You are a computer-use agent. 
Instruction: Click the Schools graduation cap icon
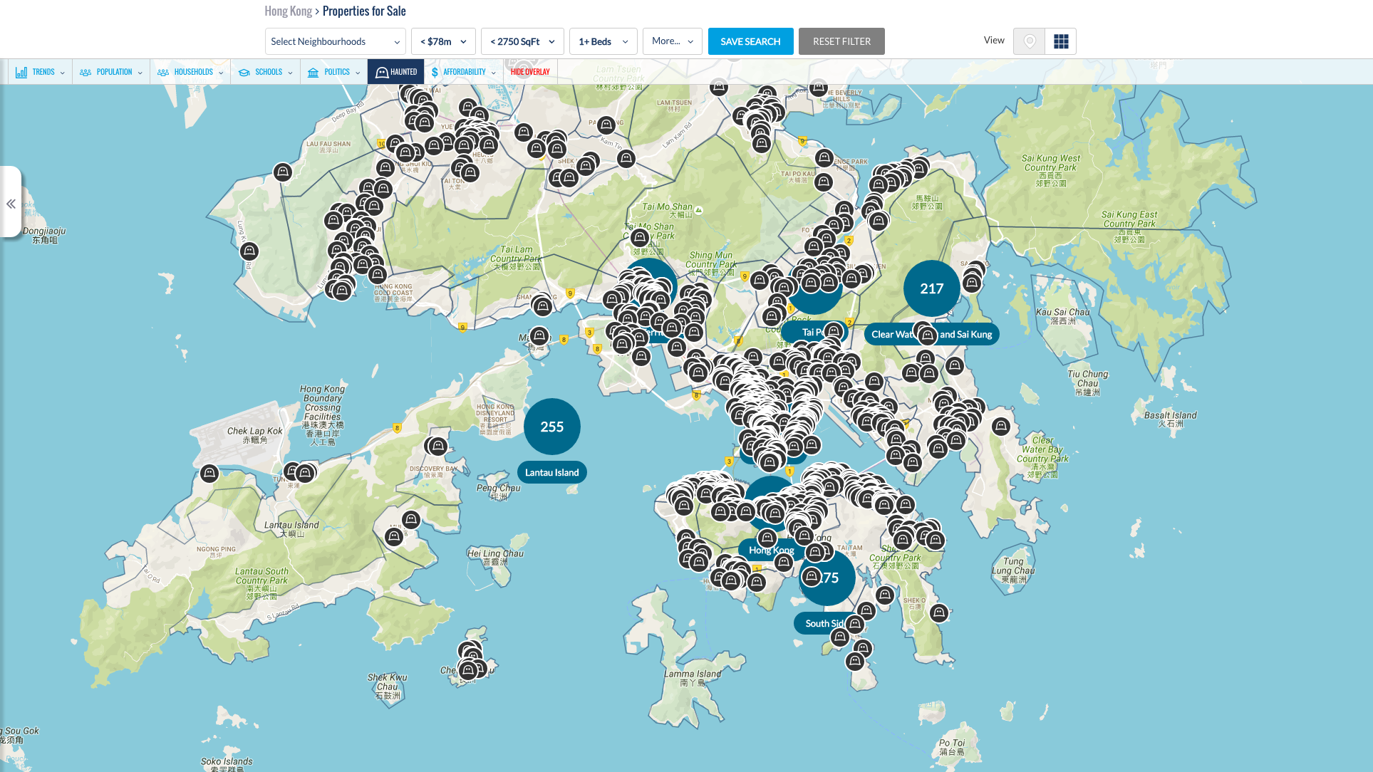[x=244, y=72]
